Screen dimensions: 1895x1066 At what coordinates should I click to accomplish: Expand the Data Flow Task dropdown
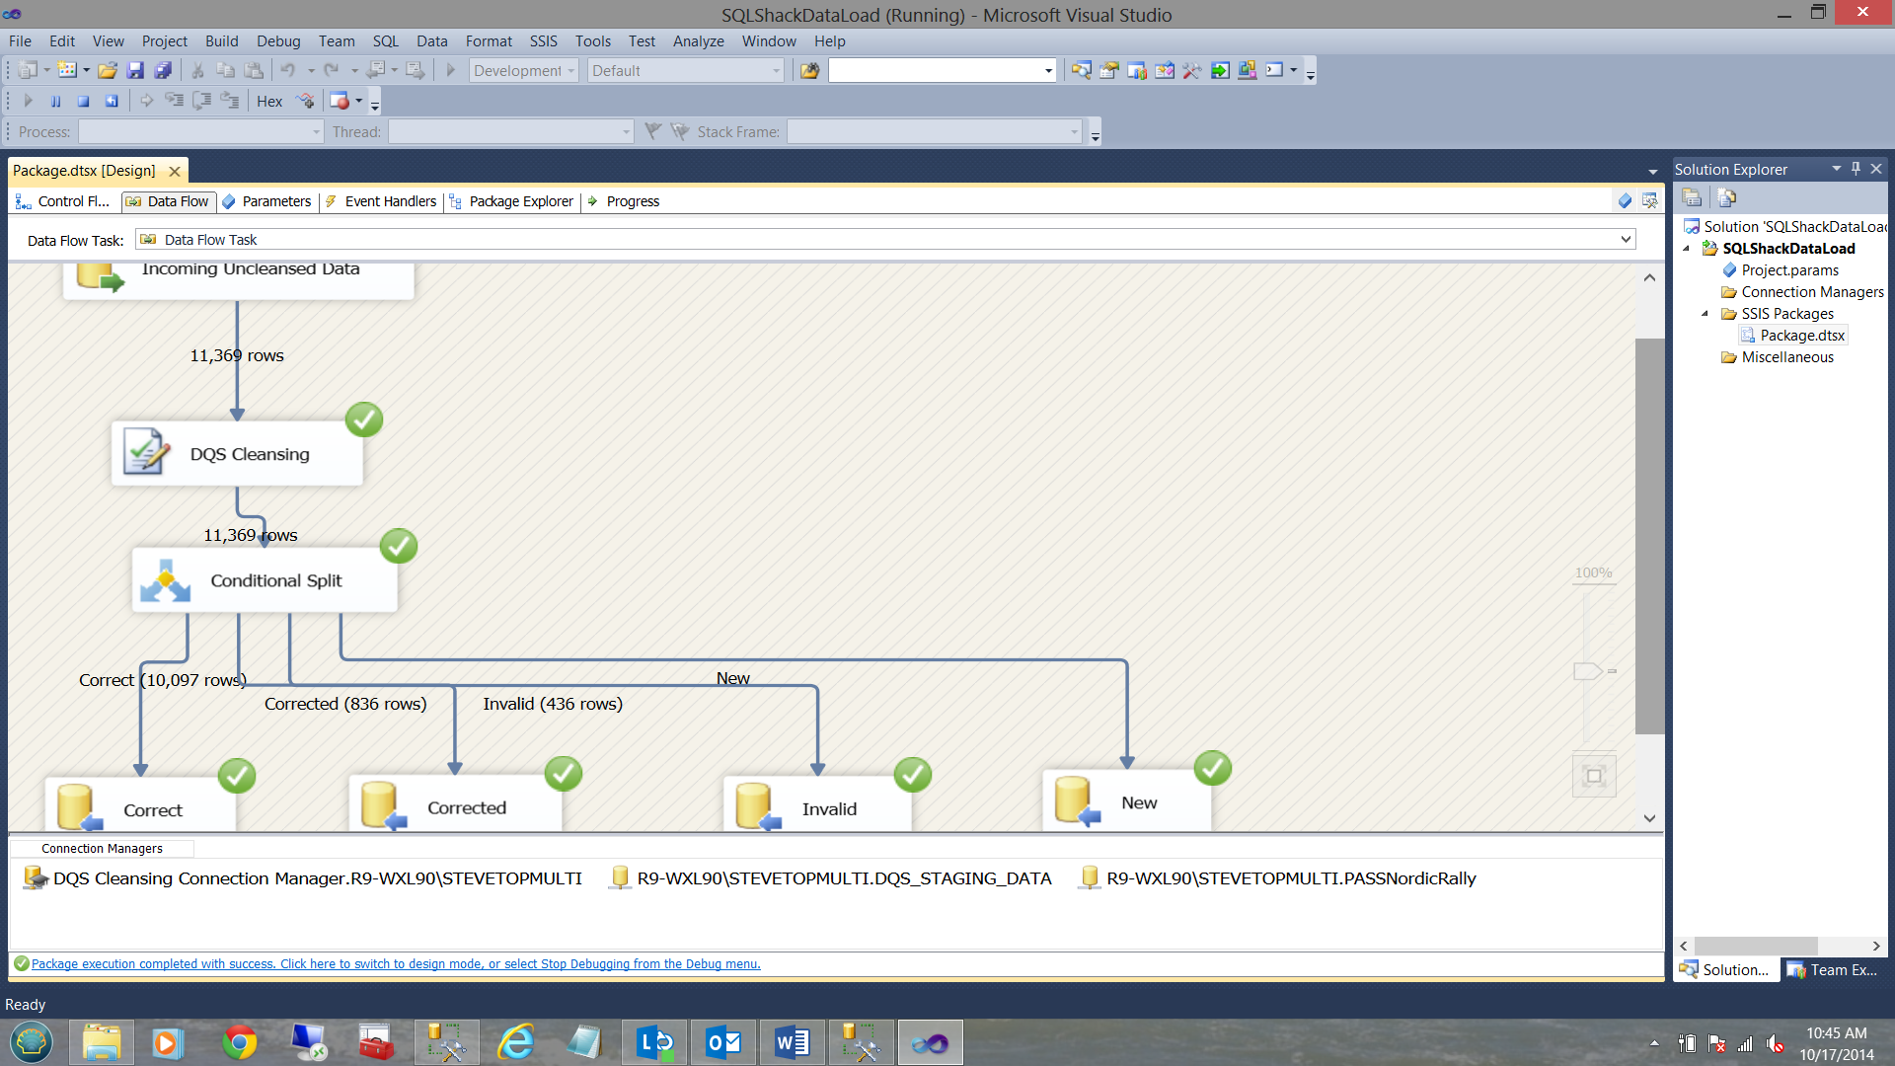pos(1625,240)
